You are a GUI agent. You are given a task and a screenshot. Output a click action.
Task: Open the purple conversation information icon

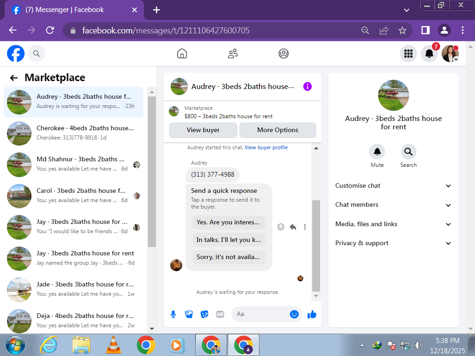[x=307, y=86]
